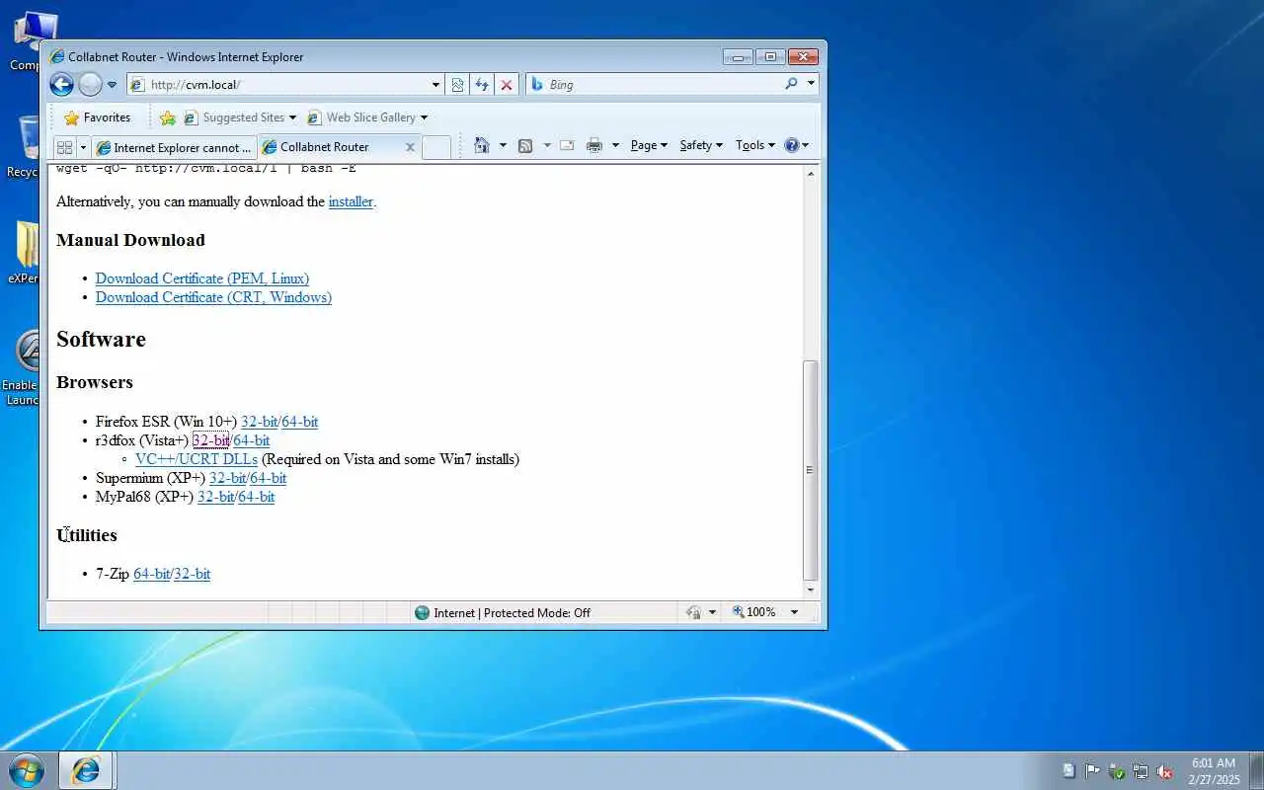Open the tab list dropdown arrow
The image size is (1264, 790).
click(x=83, y=147)
